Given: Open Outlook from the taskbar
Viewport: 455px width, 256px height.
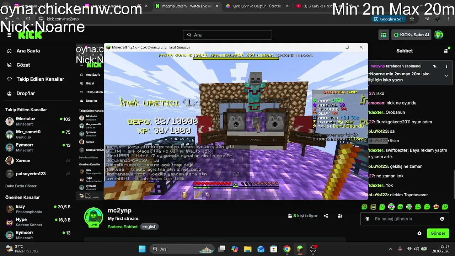Looking at the screenshot, I should tap(261, 249).
